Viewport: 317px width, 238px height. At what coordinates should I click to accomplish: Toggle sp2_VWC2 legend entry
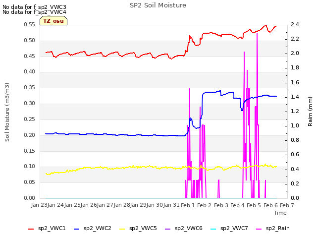click(93, 229)
